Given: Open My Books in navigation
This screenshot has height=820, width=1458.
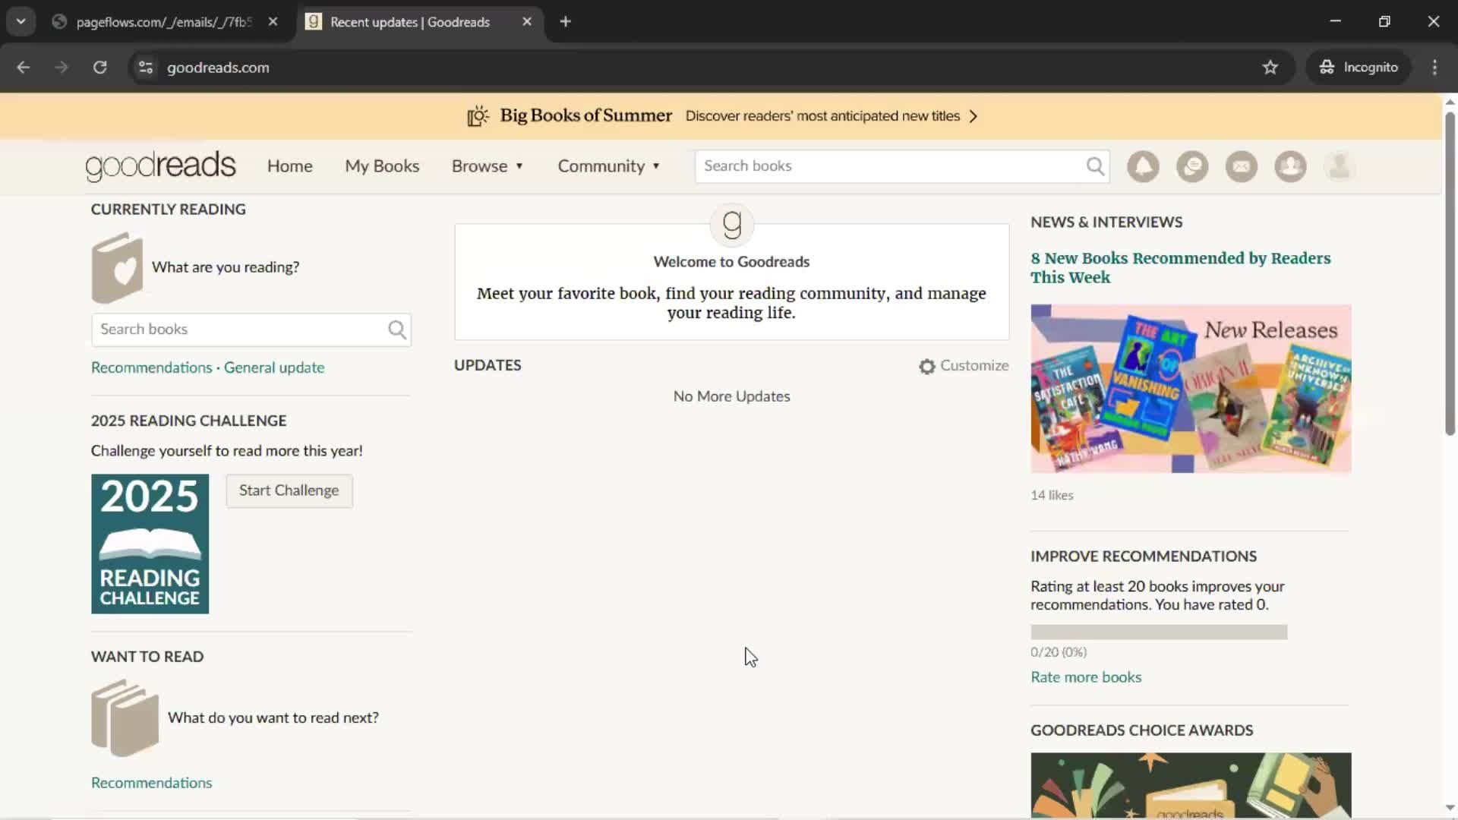Looking at the screenshot, I should (382, 166).
